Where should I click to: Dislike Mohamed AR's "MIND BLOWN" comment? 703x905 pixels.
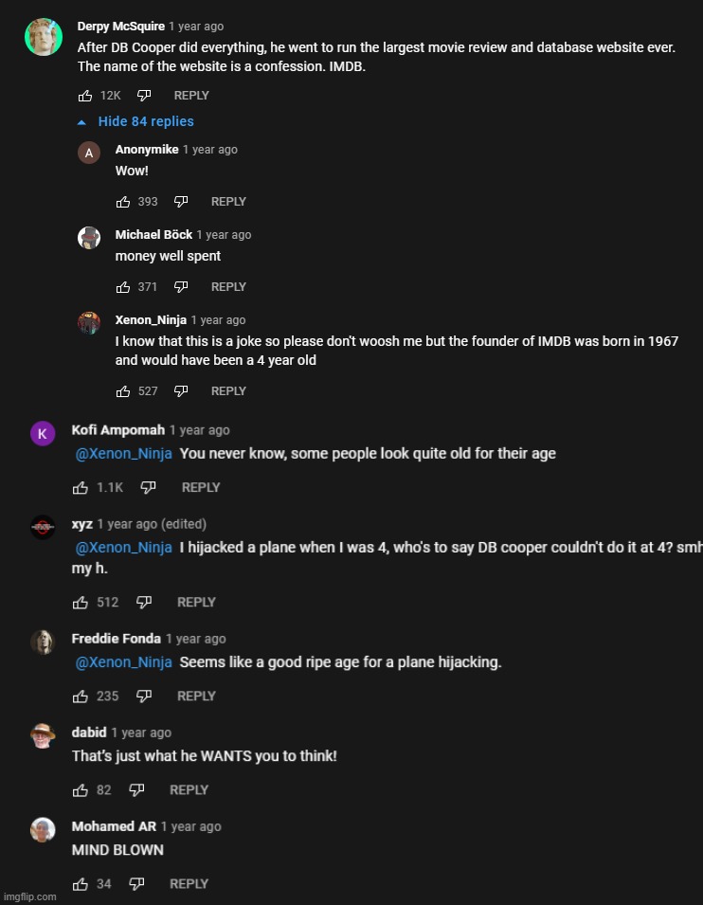(x=136, y=884)
